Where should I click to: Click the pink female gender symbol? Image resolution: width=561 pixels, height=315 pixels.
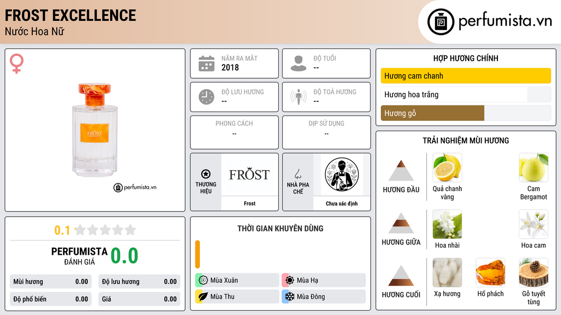coord(16,63)
